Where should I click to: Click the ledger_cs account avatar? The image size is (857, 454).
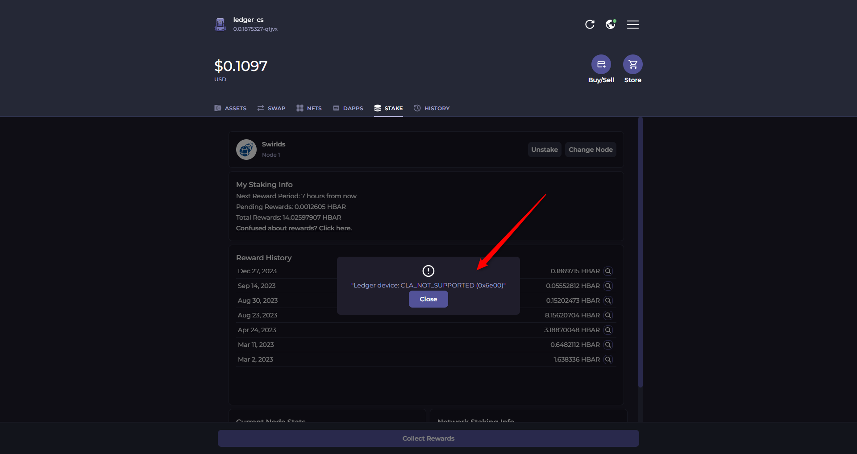[220, 25]
